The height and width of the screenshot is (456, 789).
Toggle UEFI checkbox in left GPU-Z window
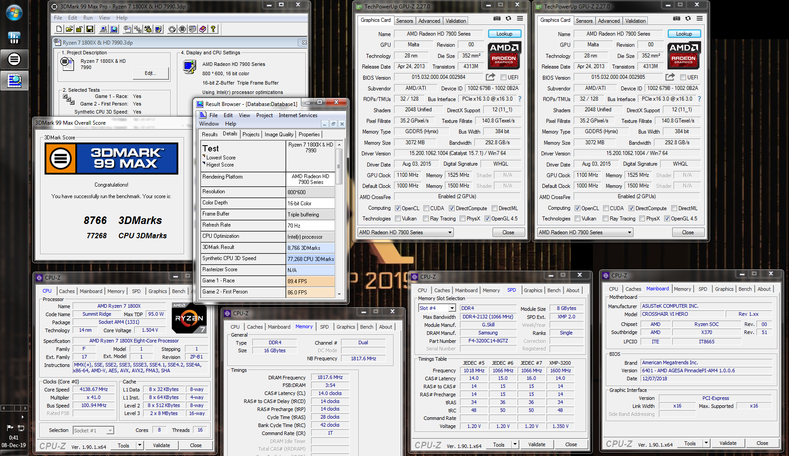[x=503, y=77]
